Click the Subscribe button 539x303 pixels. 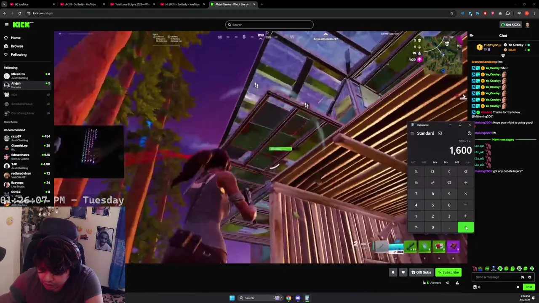tap(448, 272)
